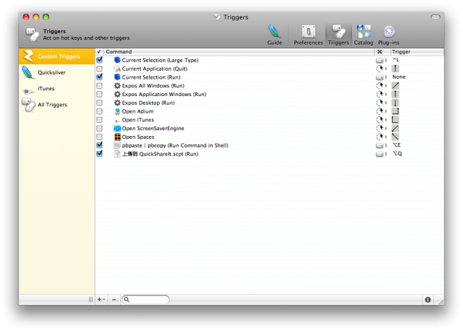Open the Plug-ins toolbar icon

pos(388,35)
